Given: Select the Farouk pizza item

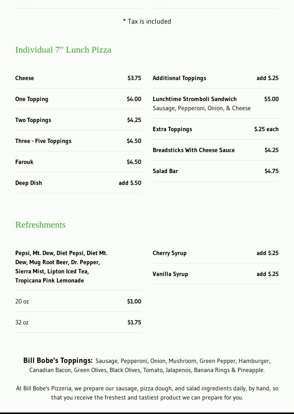Looking at the screenshot, I should click(24, 162).
